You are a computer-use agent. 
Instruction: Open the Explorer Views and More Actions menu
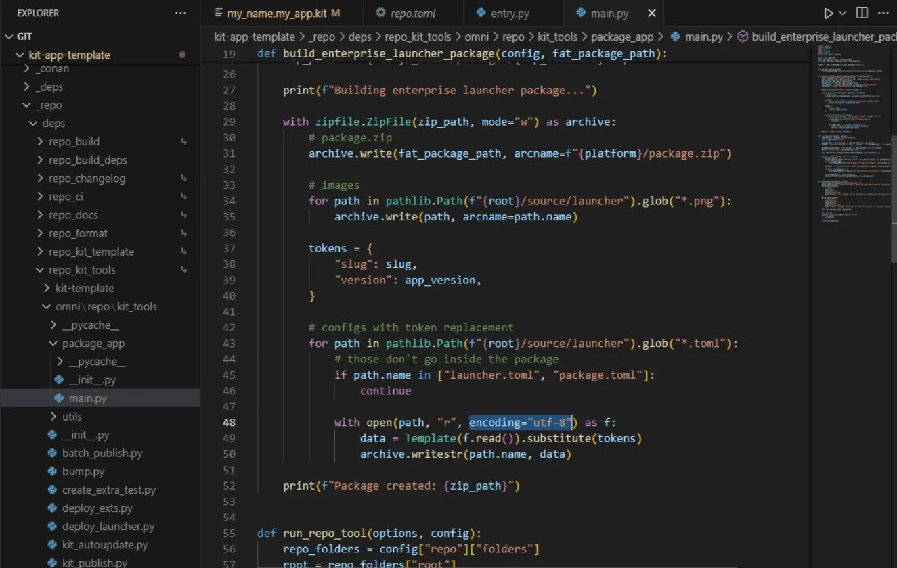180,13
